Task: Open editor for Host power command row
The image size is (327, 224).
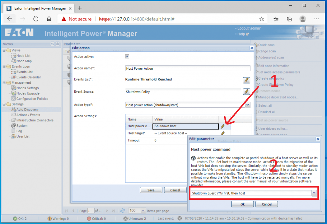Action: pos(223,126)
